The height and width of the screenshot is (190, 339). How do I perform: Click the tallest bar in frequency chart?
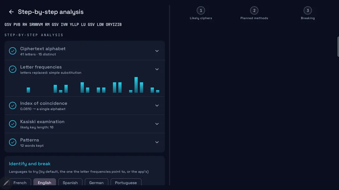pos(136,85)
